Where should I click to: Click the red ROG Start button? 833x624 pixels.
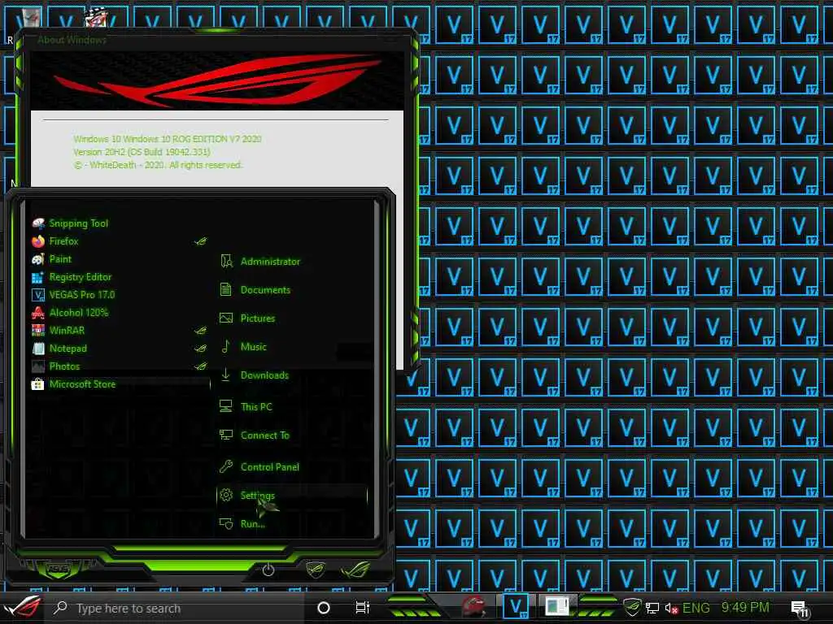click(x=22, y=608)
